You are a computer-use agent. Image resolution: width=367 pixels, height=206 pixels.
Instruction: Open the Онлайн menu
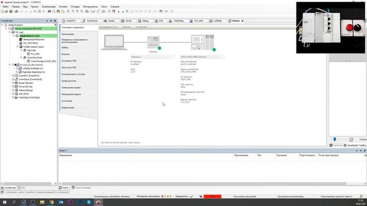(x=63, y=7)
